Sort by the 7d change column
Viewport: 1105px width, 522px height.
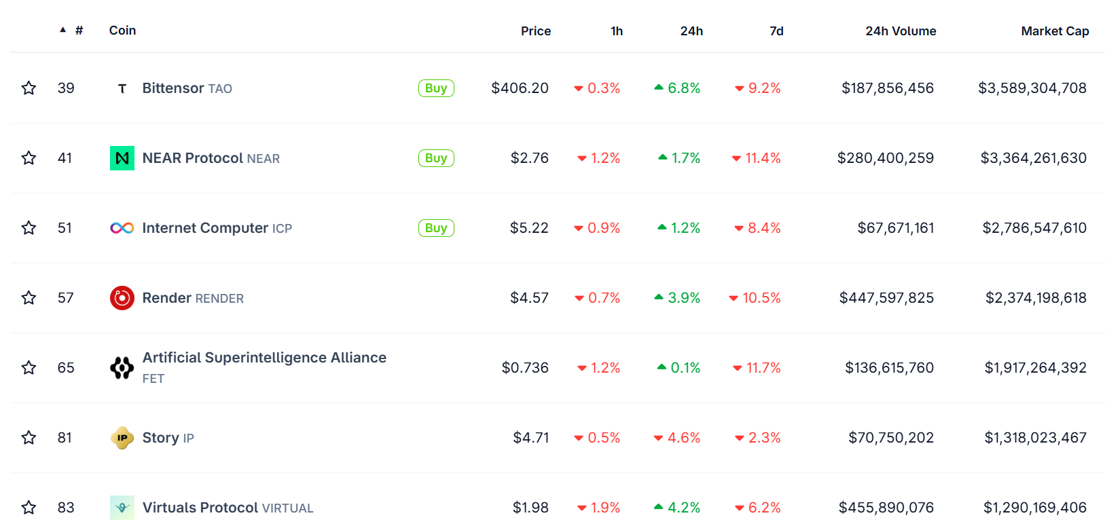click(776, 31)
